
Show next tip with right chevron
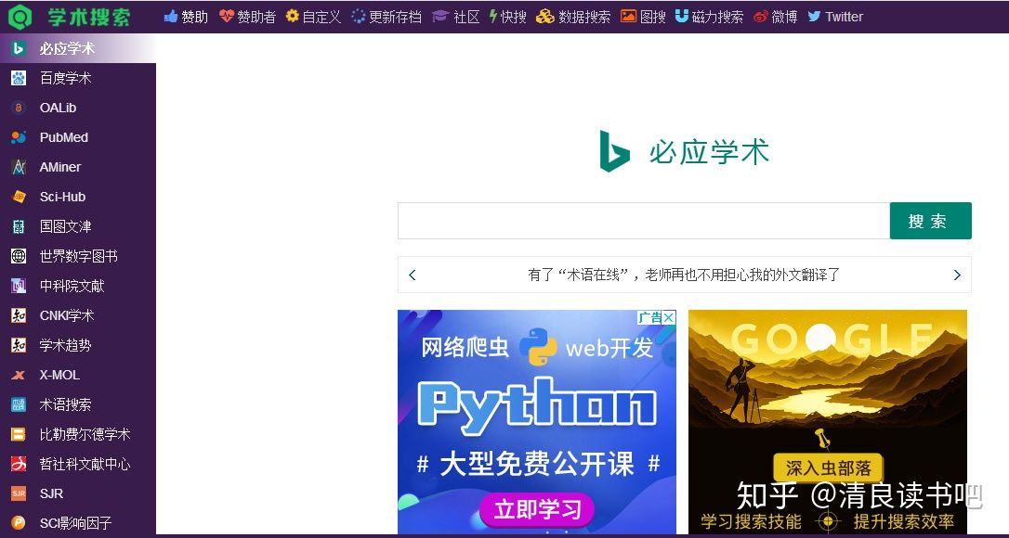click(x=957, y=275)
